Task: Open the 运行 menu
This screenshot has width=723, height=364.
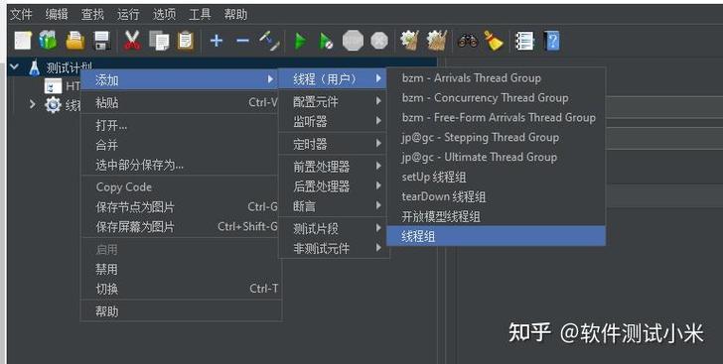Action: pos(128,14)
